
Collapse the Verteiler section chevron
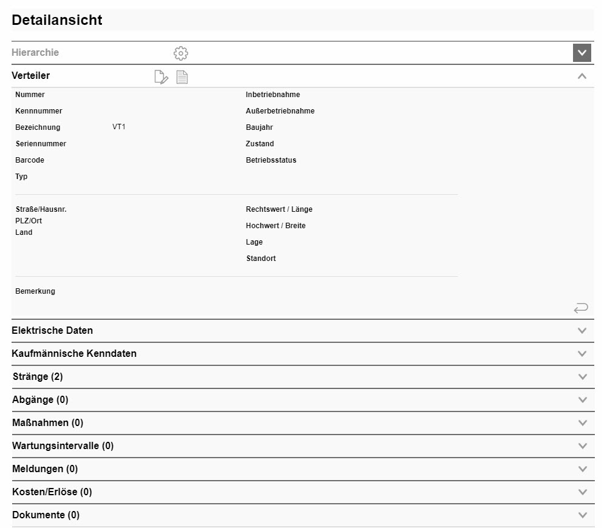pos(582,76)
